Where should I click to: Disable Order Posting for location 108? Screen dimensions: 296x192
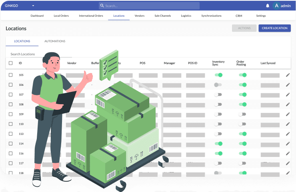point(243,105)
